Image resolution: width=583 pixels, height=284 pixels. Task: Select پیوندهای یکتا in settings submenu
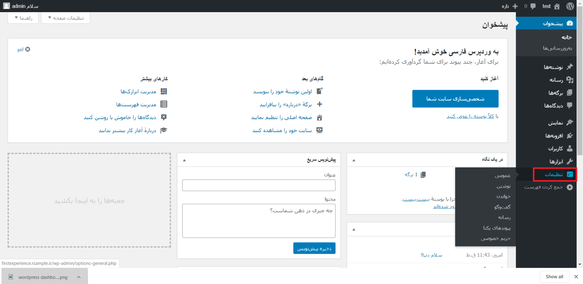click(497, 228)
